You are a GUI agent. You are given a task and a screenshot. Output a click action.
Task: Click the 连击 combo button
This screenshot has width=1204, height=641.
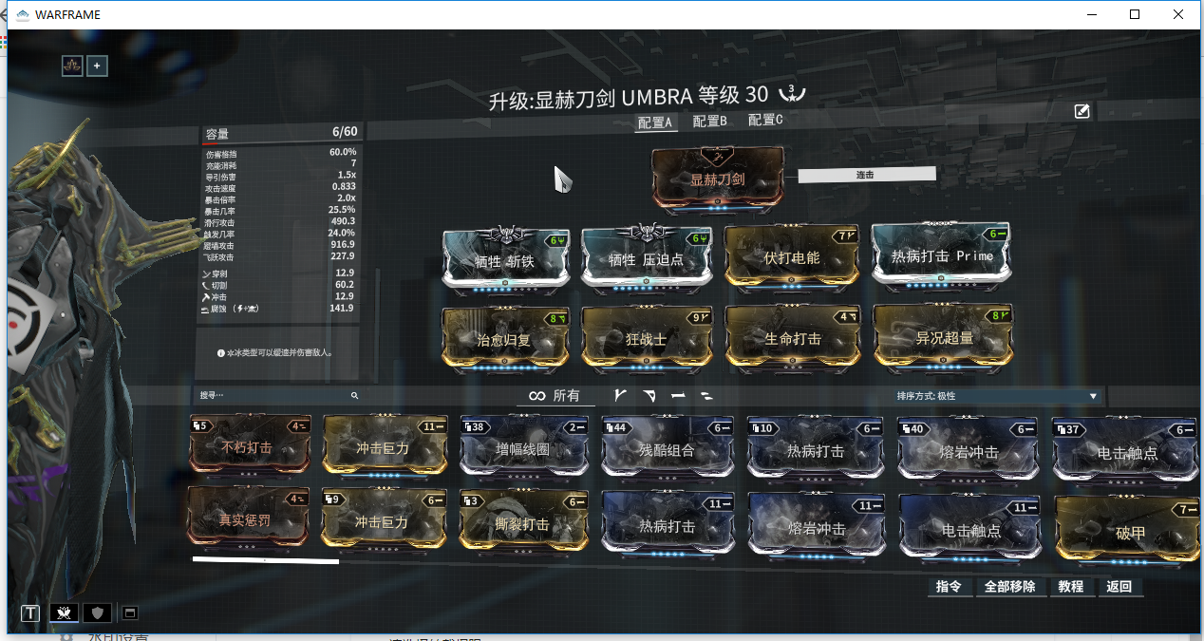click(x=867, y=175)
